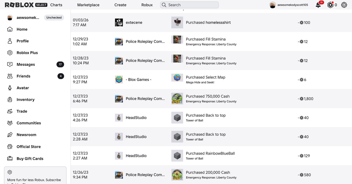The image size is (352, 184).
Task: Open the Marketplace tab
Action: click(x=88, y=5)
